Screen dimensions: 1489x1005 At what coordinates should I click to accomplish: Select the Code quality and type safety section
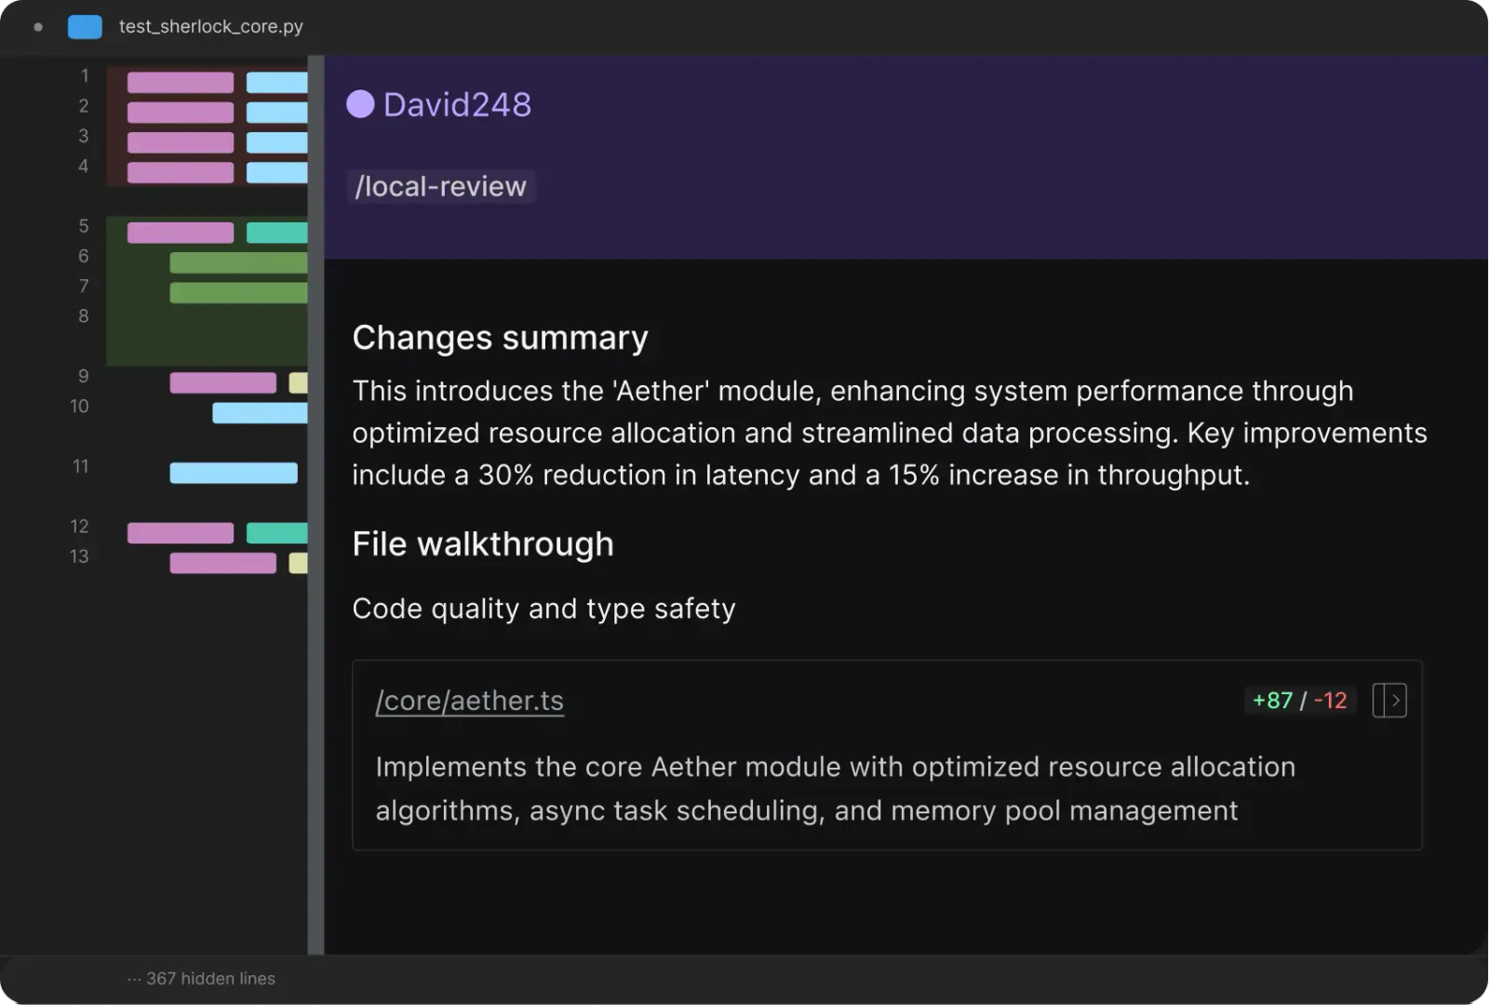pyautogui.click(x=543, y=609)
